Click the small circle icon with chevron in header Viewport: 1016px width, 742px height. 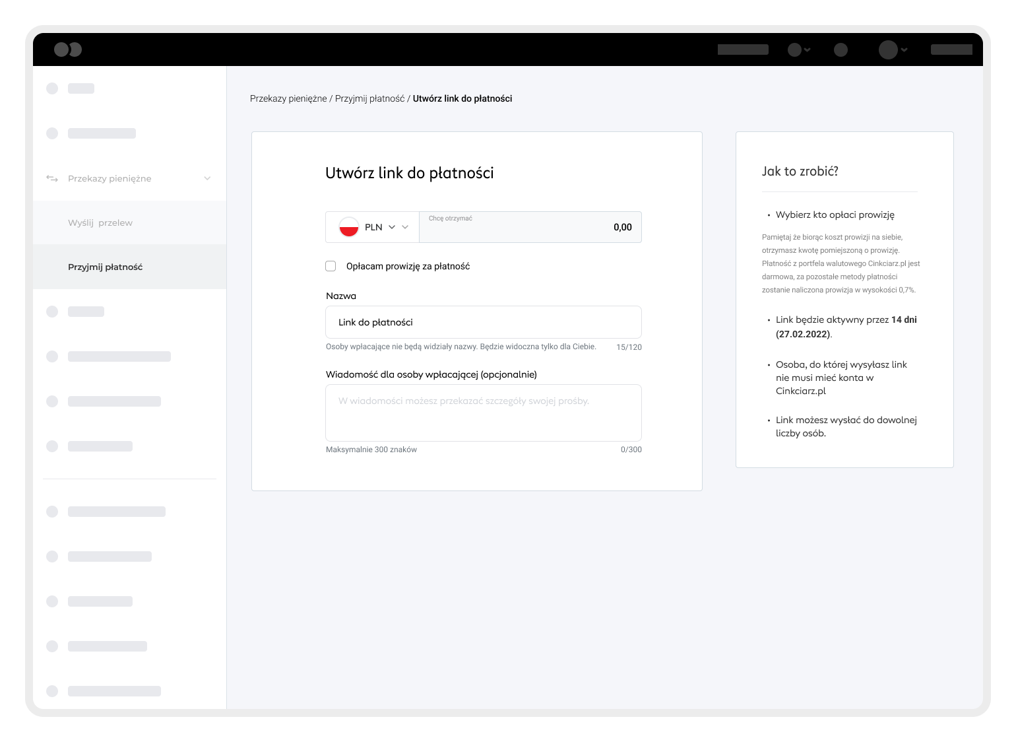click(x=794, y=50)
